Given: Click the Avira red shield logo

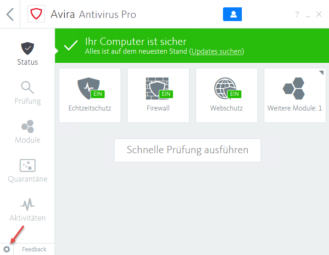Looking at the screenshot, I should point(36,14).
